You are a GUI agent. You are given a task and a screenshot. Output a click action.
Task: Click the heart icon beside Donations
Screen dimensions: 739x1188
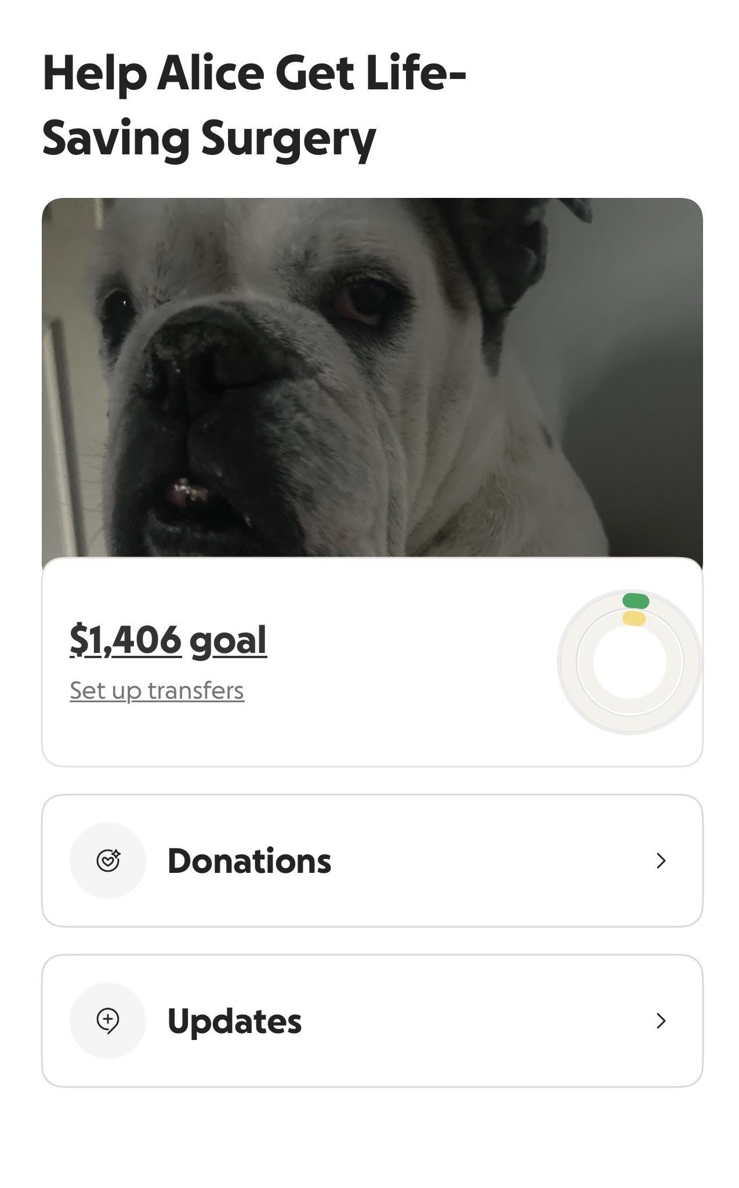tap(107, 860)
